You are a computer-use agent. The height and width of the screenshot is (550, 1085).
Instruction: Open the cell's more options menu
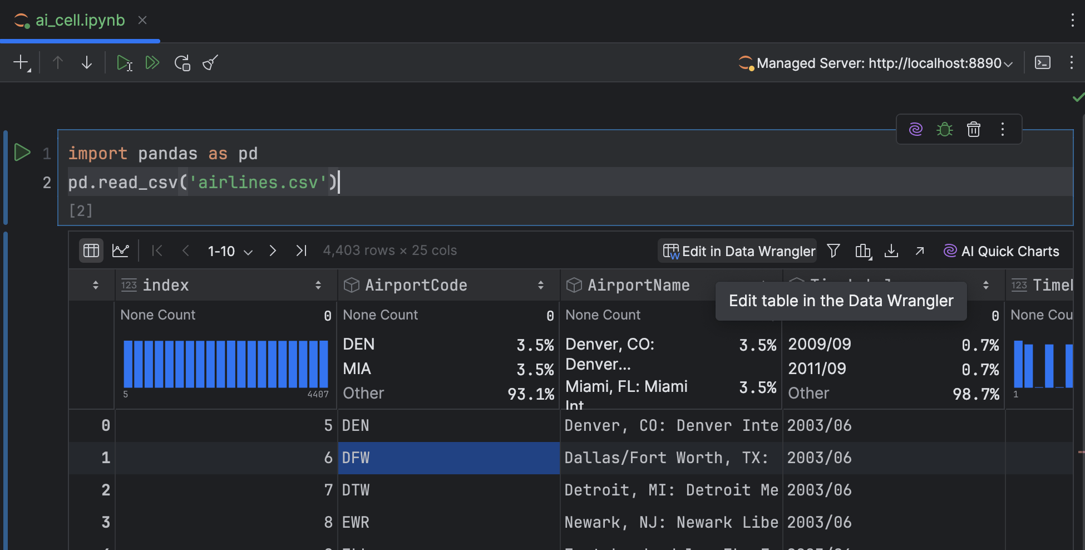[1003, 129]
